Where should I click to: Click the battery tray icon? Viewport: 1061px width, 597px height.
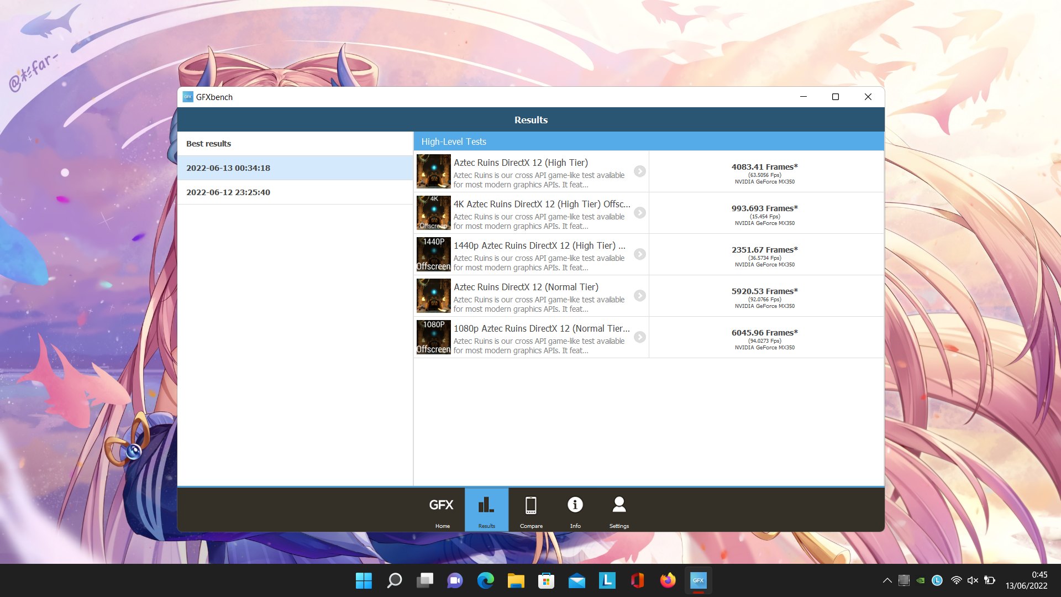(x=990, y=580)
